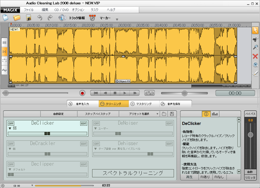Click the highlighted orange icon on left strip
Screen dimensions: 260x188
pos(5,52)
